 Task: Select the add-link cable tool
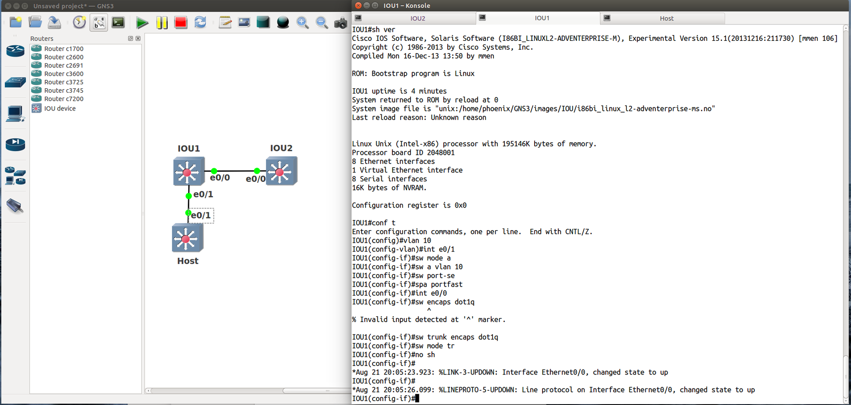coord(16,206)
